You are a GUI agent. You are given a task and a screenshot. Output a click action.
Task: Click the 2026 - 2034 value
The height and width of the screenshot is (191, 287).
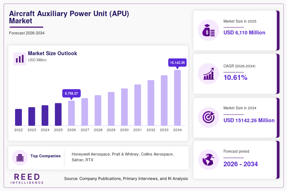[x=240, y=164]
